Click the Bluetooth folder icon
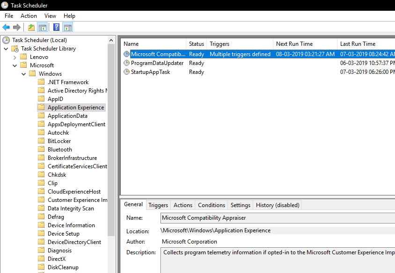Screen dimensions: 395x273 pyautogui.click(x=41, y=149)
